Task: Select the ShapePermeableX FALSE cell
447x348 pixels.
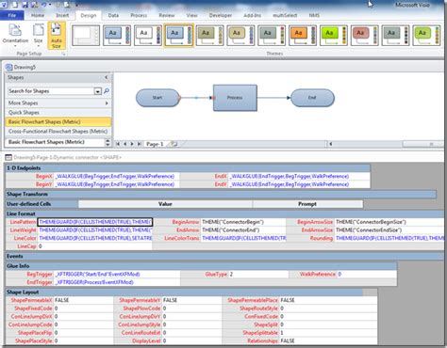Action: click(83, 300)
